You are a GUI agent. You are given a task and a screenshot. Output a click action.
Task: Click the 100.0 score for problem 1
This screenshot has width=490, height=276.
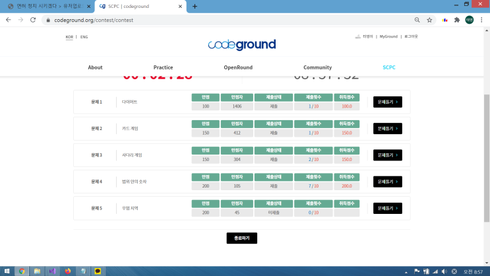(x=347, y=106)
